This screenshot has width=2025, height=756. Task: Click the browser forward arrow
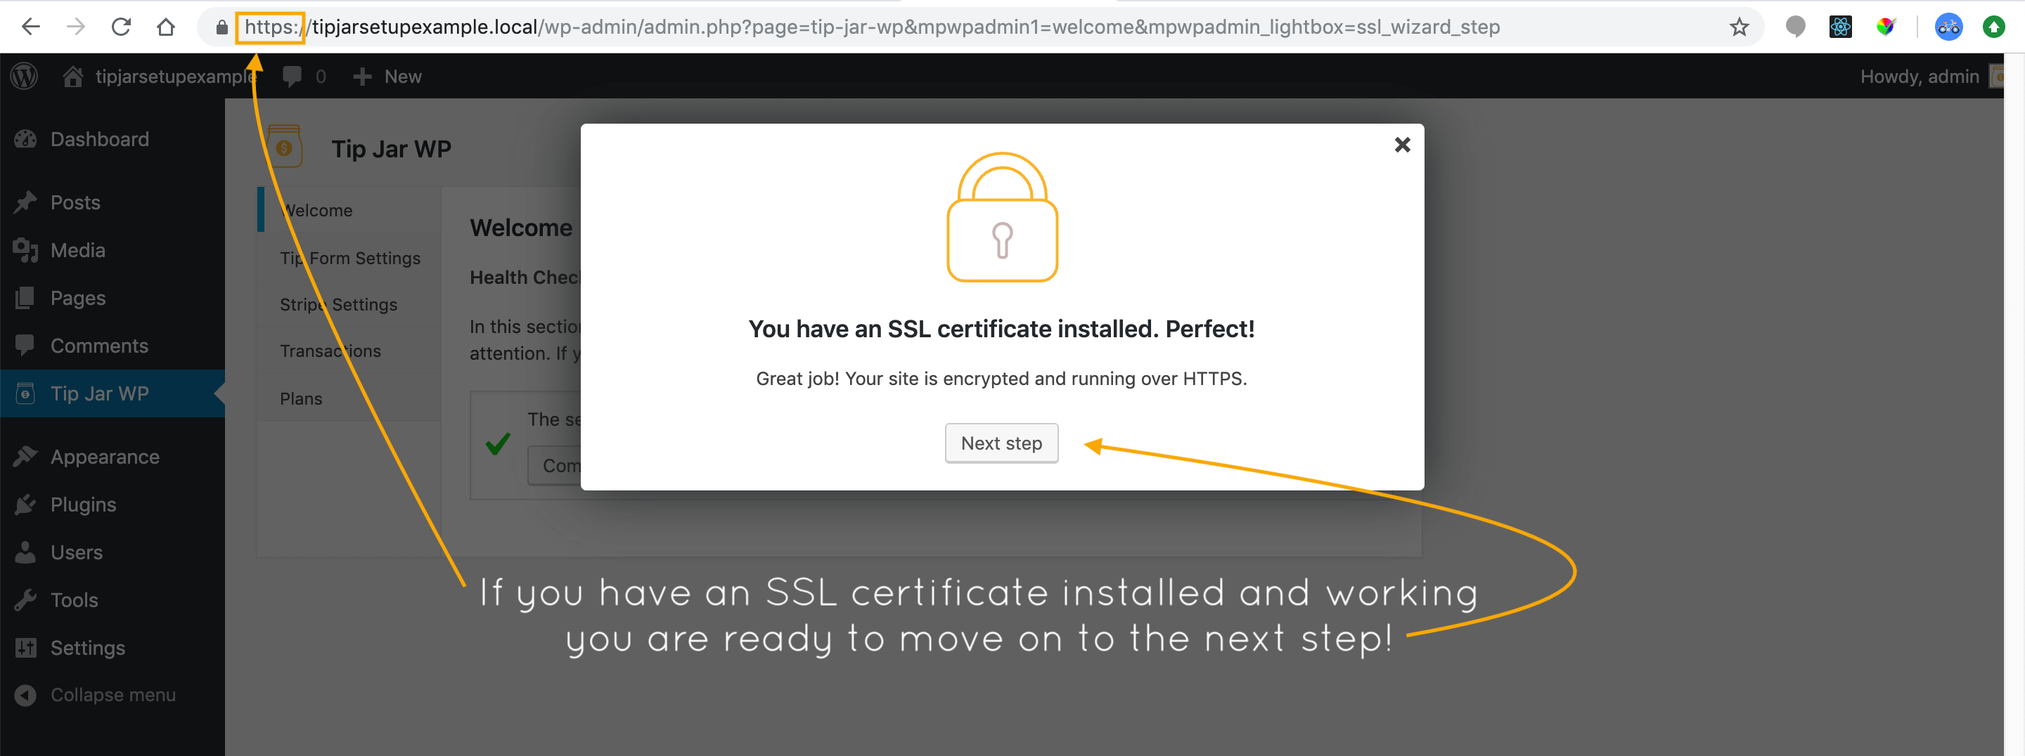(75, 27)
